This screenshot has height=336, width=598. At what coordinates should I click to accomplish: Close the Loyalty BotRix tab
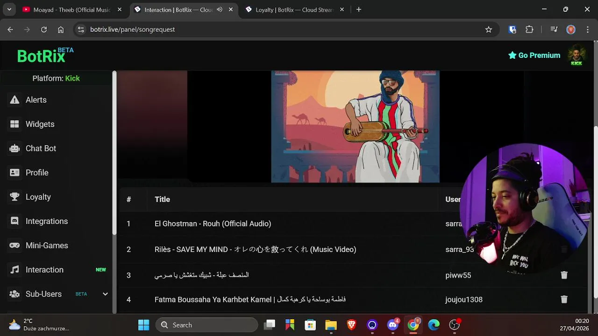tap(342, 9)
